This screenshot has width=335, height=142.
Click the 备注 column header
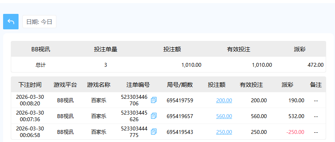(316, 85)
